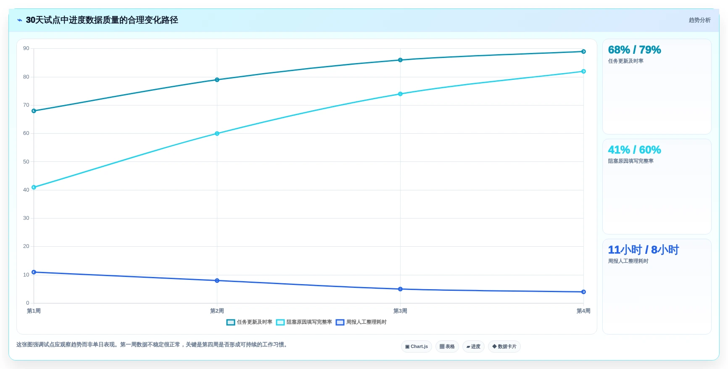Viewport: 728px width, 369px height.
Task: Click the 表格 tag
Action: (447, 347)
